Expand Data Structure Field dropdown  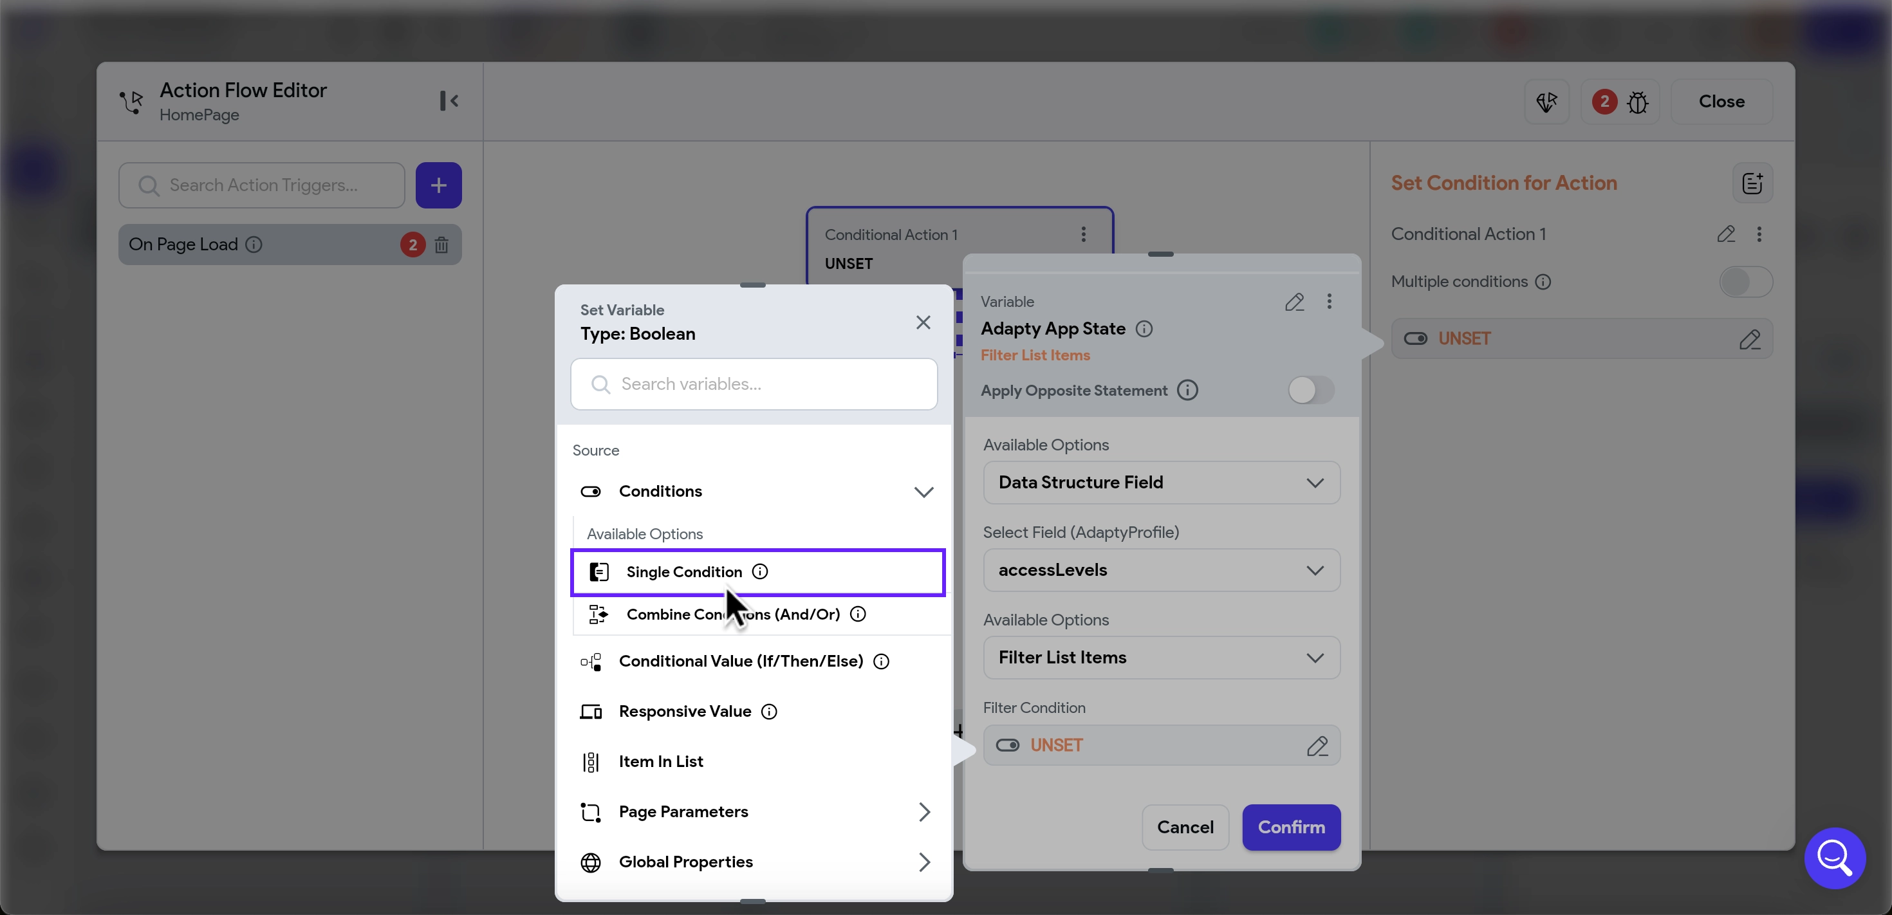(1161, 483)
